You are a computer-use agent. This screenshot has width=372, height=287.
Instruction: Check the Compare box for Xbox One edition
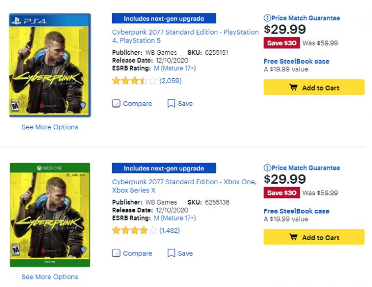(x=116, y=253)
